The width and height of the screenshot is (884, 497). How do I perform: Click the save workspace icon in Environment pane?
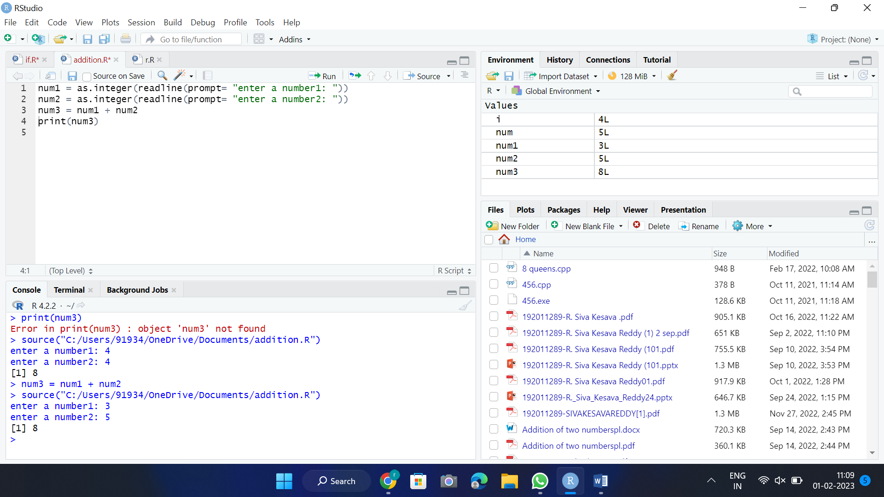click(x=509, y=76)
